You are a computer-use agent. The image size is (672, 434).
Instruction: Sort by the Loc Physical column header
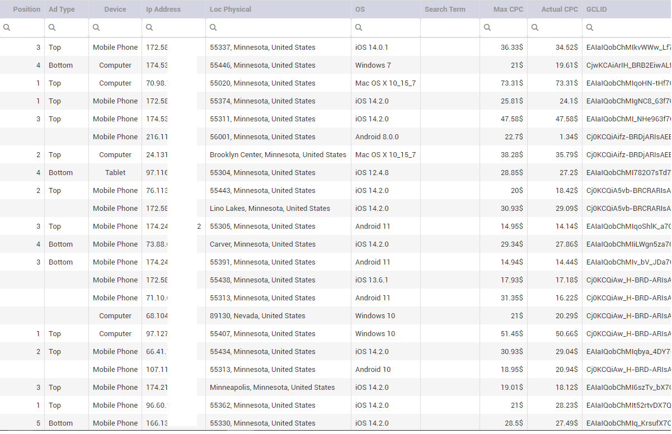[x=230, y=10]
